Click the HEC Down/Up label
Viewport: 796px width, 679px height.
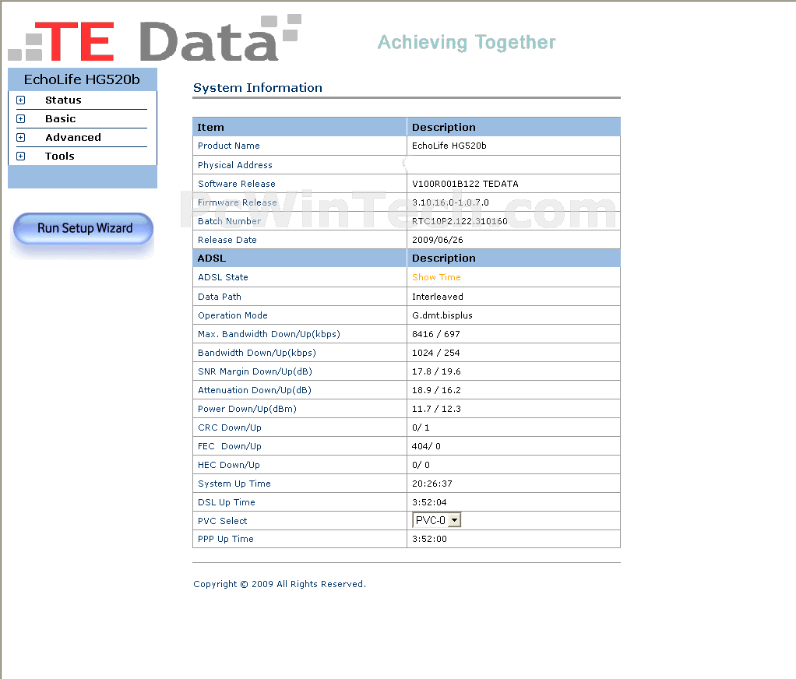[229, 466]
